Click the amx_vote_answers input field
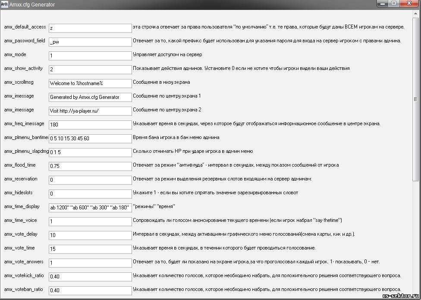 (90, 263)
